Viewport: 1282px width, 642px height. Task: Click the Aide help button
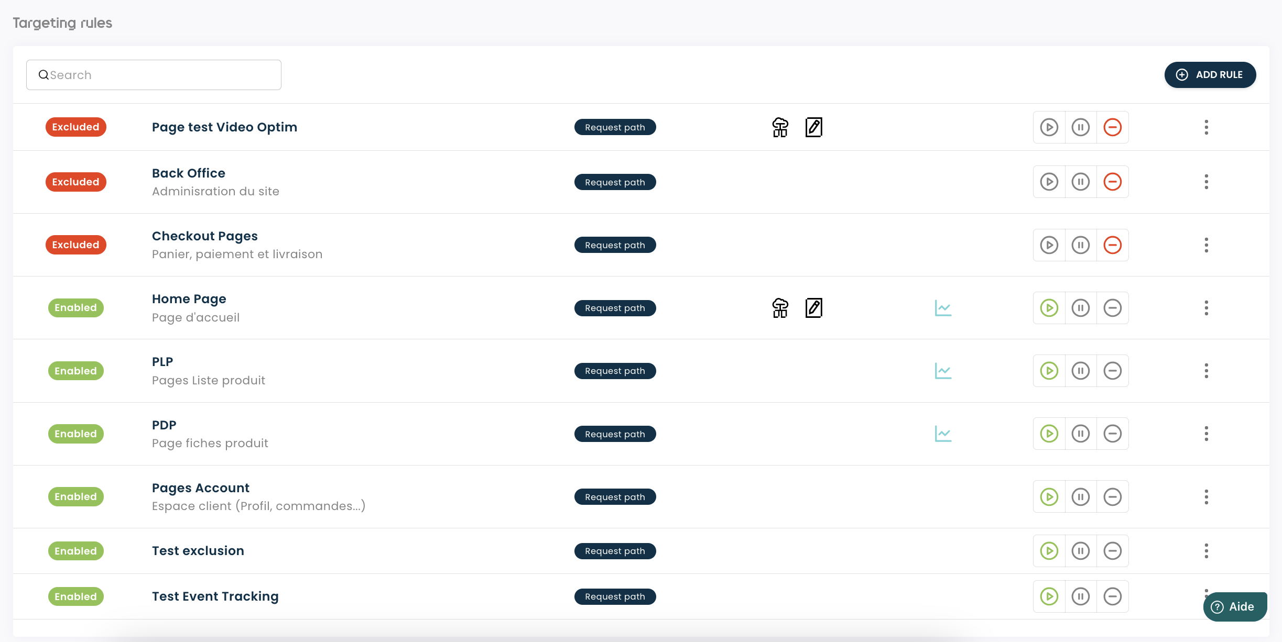coord(1235,606)
